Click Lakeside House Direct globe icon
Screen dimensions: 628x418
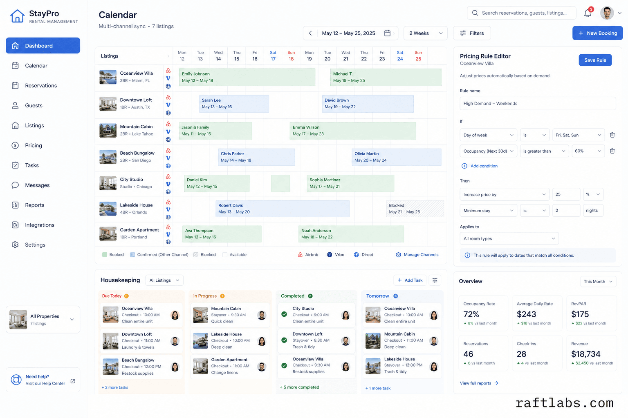(168, 217)
